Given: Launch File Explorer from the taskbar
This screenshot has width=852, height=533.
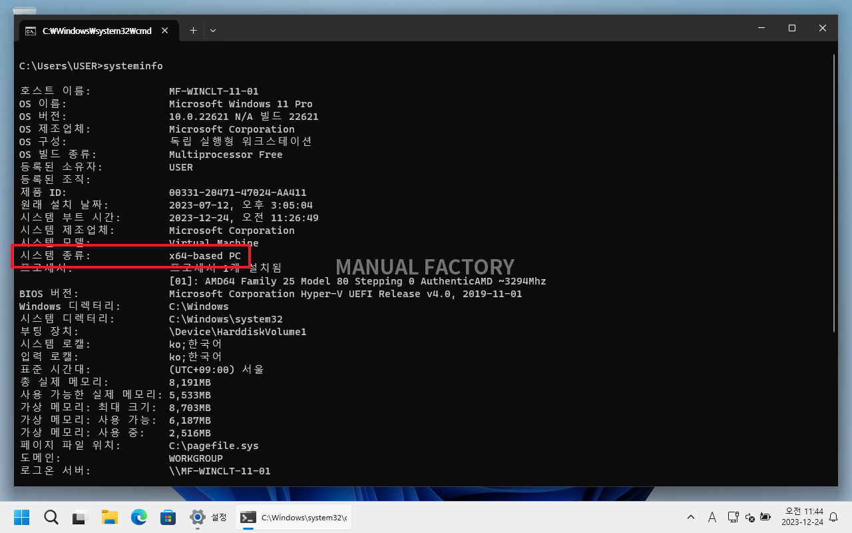Looking at the screenshot, I should (110, 517).
